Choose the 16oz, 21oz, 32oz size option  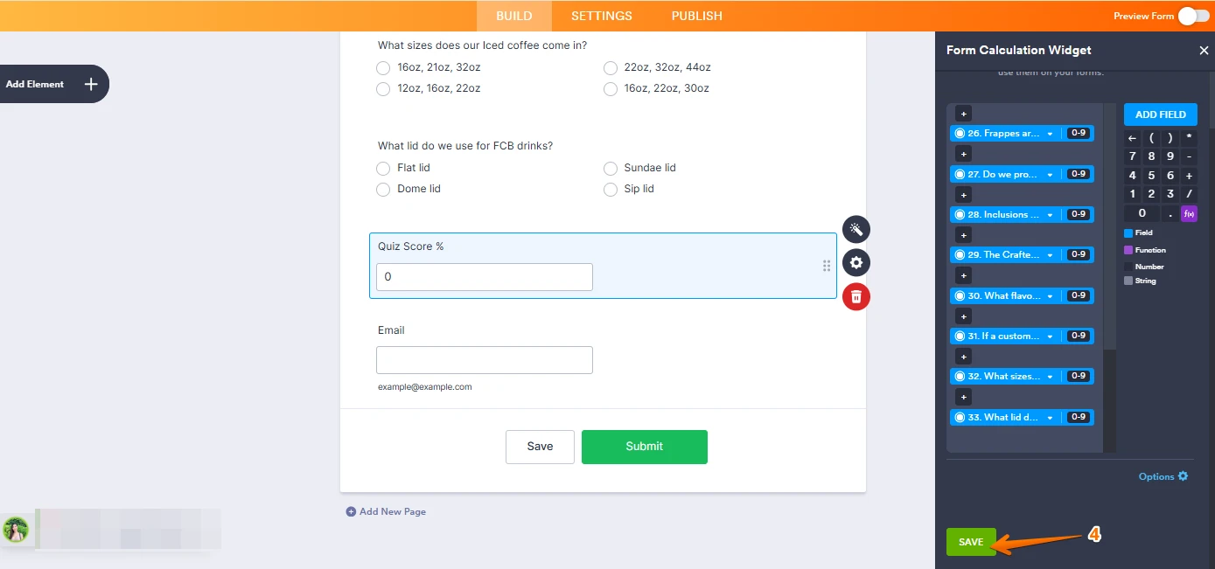tap(382, 67)
